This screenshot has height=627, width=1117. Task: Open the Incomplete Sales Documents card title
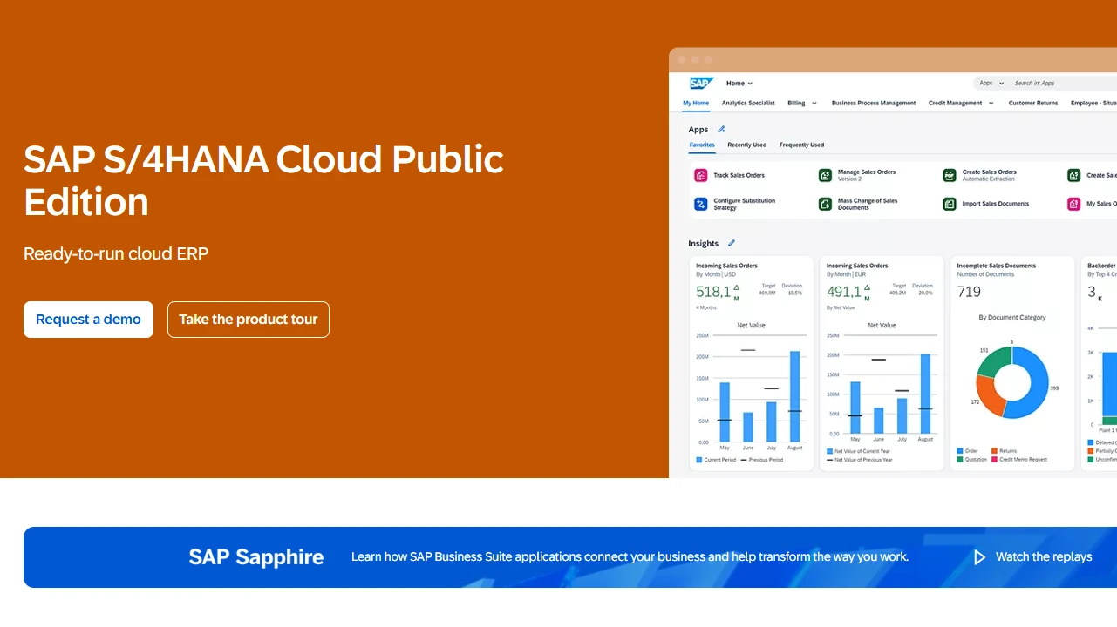(x=997, y=266)
